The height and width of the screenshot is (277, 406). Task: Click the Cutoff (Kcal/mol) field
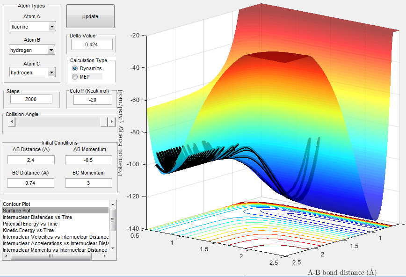click(x=93, y=100)
